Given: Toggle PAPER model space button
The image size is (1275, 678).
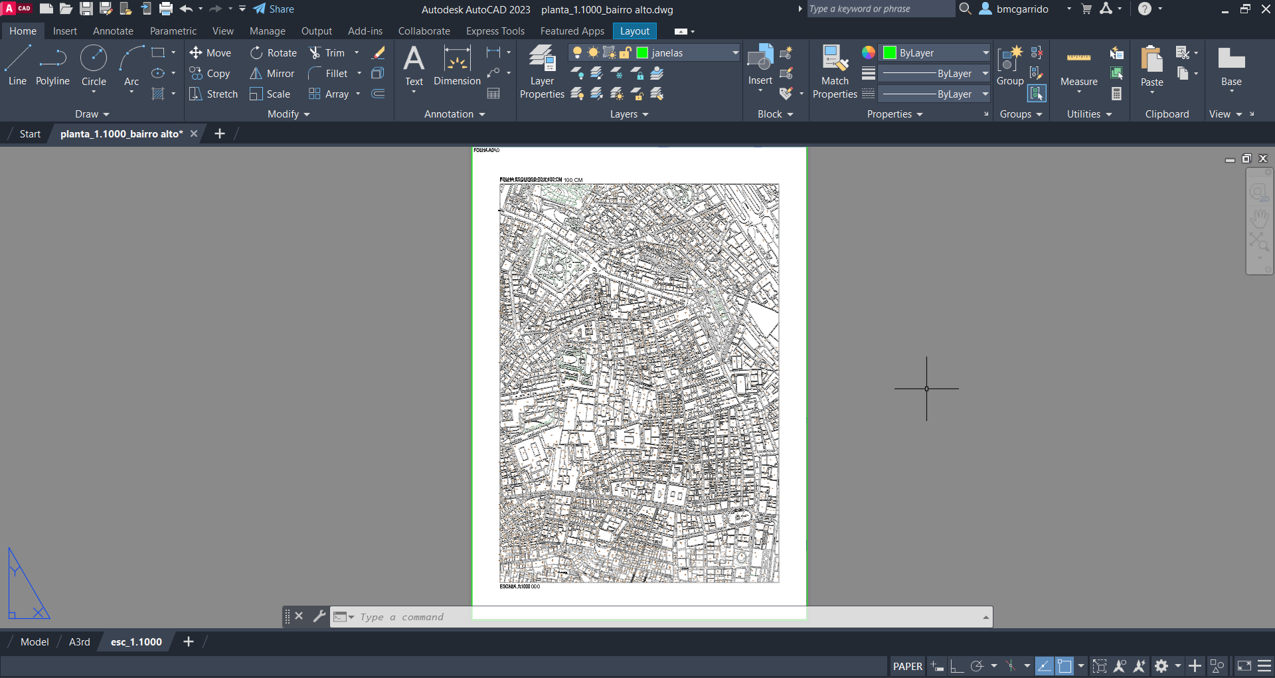Looking at the screenshot, I should [x=907, y=666].
